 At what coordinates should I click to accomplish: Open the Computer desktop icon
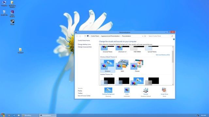(x=4, y=3)
